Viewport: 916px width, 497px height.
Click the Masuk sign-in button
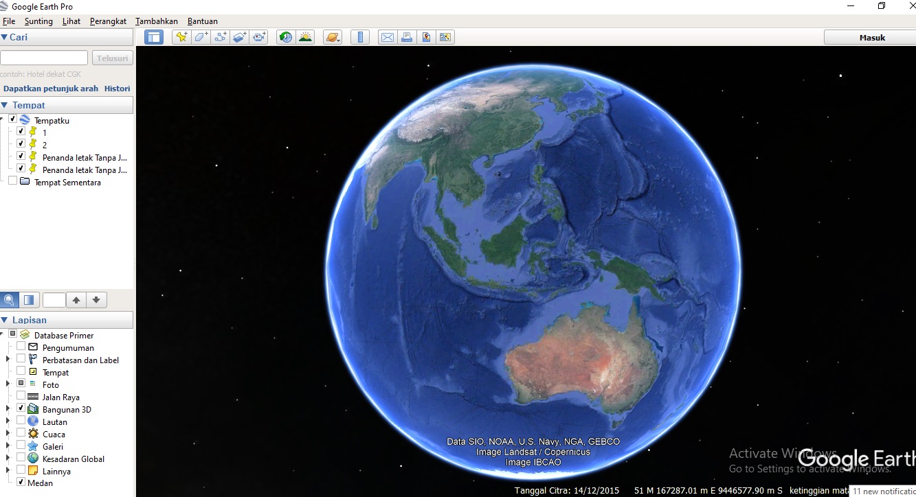[872, 38]
